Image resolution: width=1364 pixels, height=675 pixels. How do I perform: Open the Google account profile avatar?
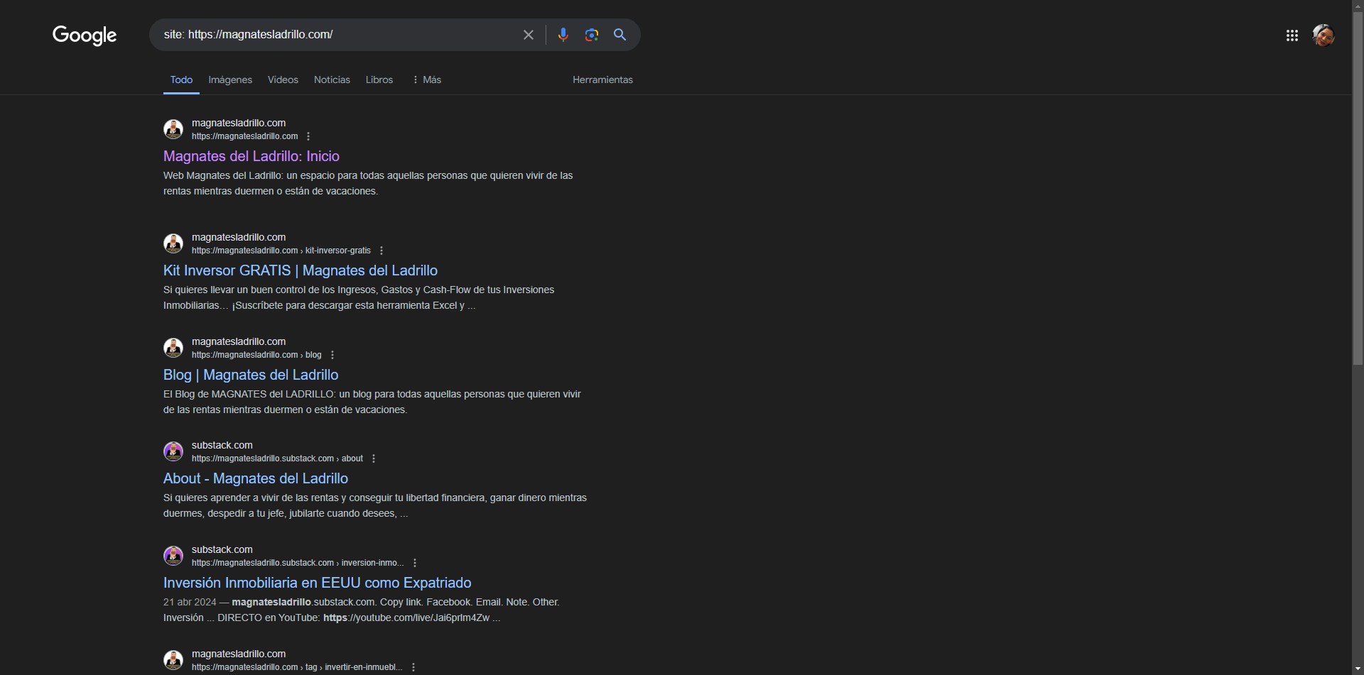1324,35
